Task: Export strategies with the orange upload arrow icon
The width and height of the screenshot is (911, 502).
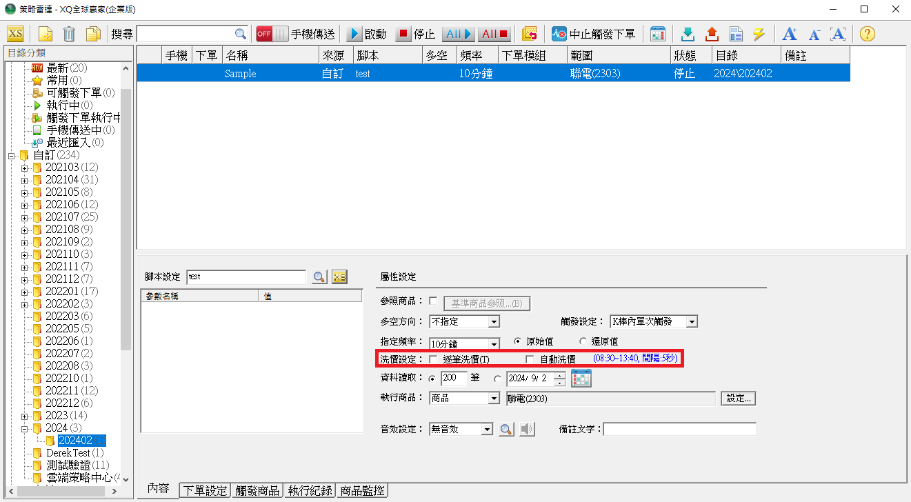Action: (x=712, y=34)
